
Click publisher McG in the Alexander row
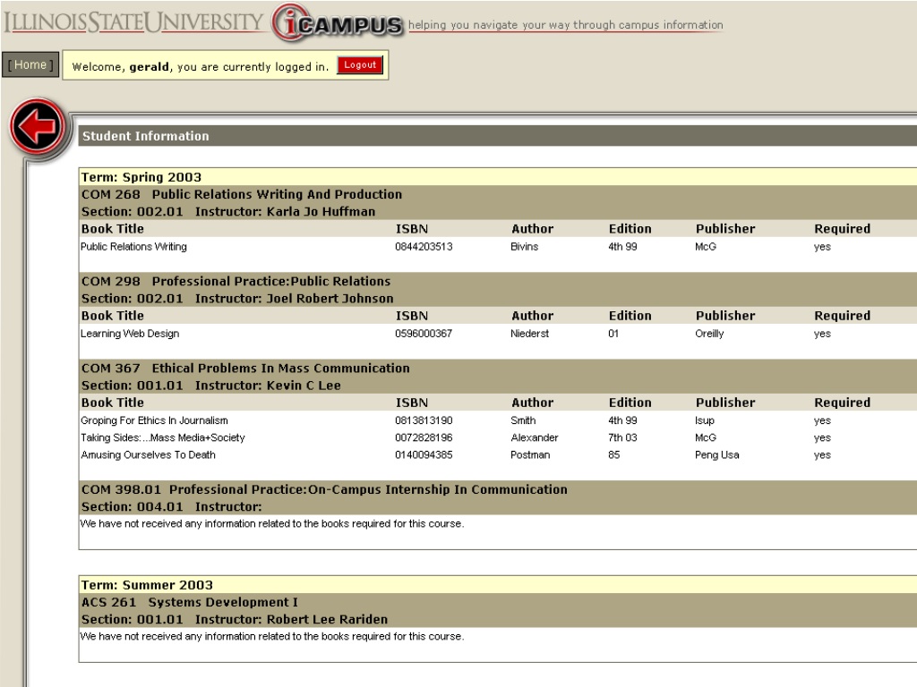(x=706, y=437)
